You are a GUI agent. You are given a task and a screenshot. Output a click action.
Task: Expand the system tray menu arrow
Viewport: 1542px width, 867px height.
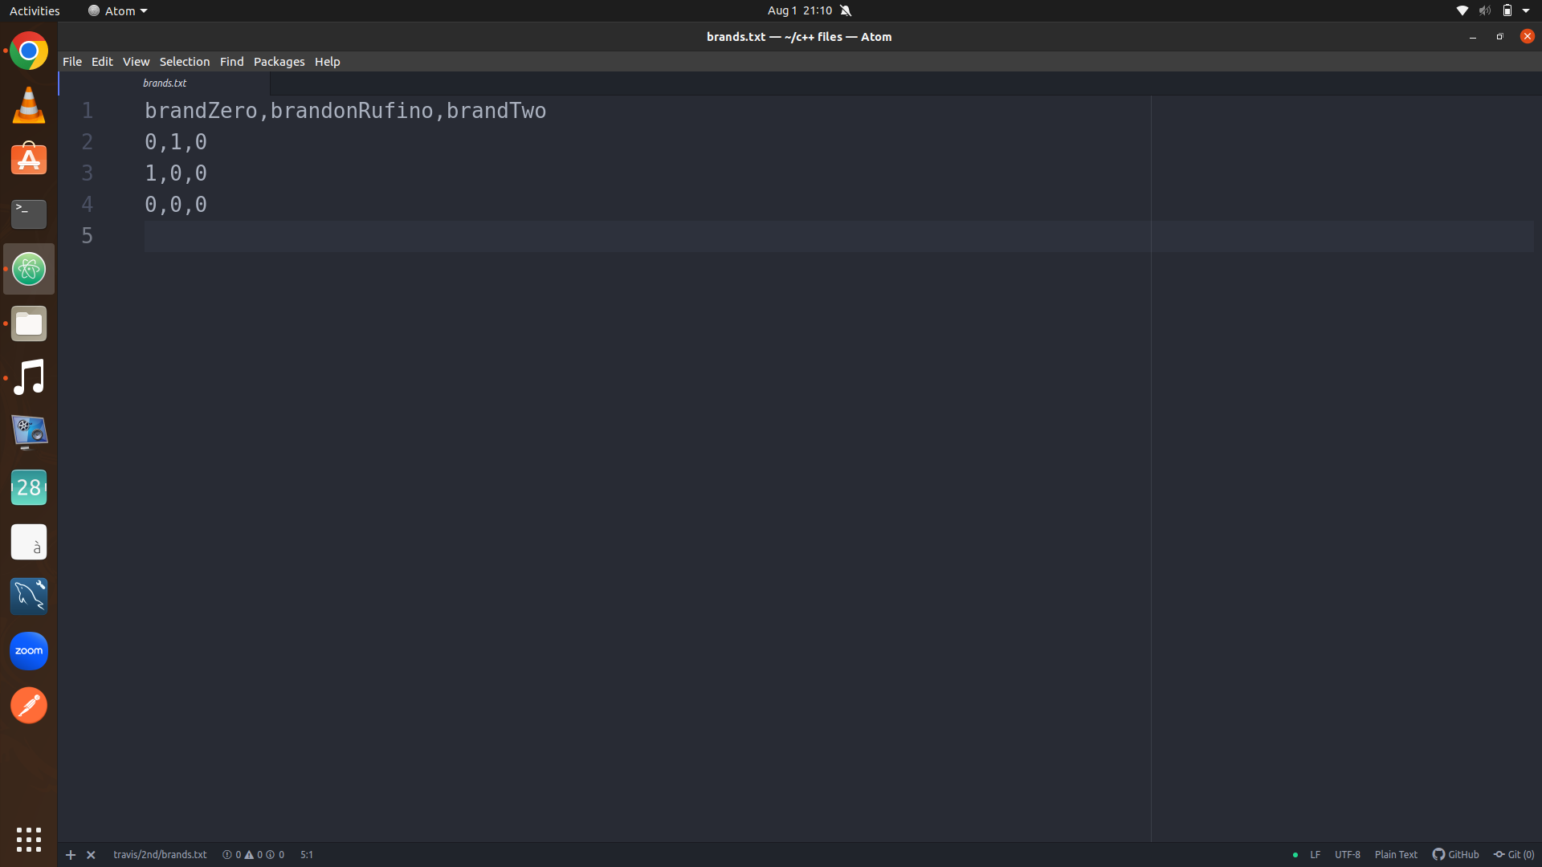[x=1526, y=10]
